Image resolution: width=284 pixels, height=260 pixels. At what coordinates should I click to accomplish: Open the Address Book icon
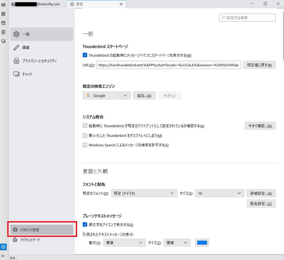[3, 14]
